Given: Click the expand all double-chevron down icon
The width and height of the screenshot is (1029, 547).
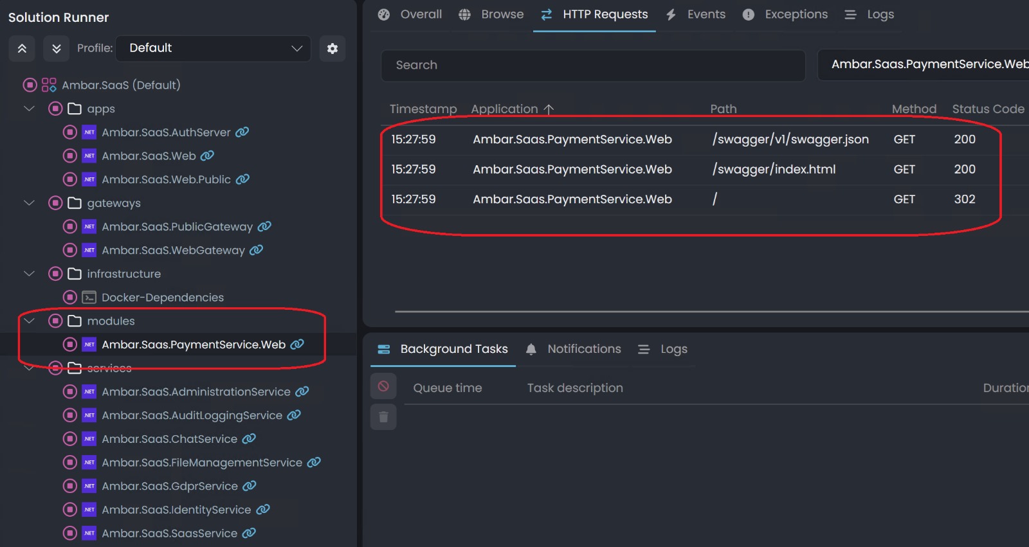Looking at the screenshot, I should coord(57,49).
